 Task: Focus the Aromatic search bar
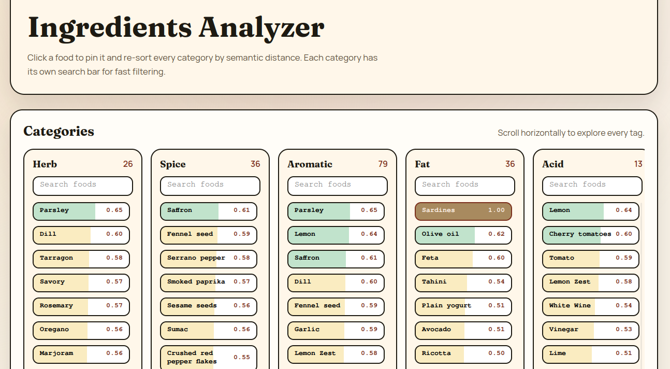coord(337,186)
